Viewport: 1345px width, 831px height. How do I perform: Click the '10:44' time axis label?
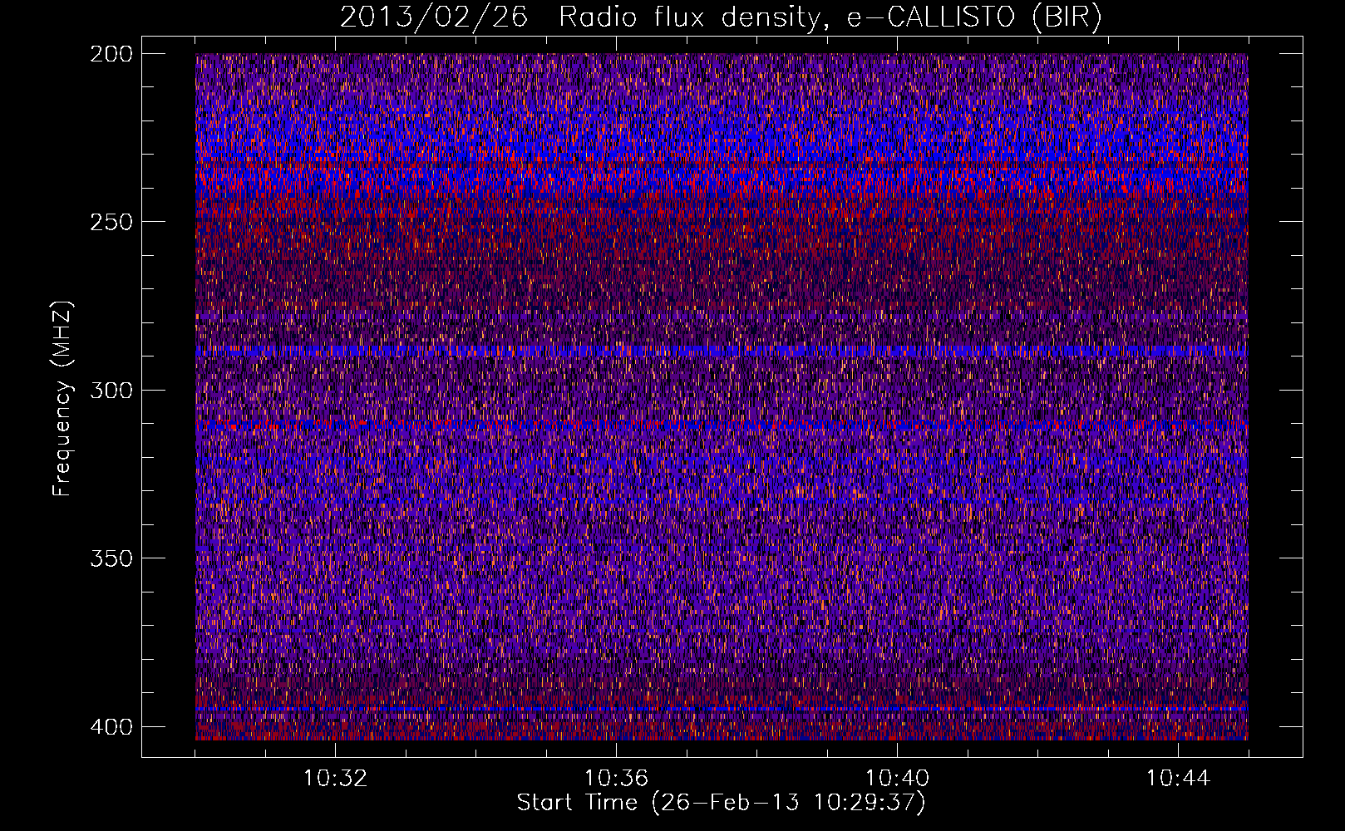point(1178,779)
